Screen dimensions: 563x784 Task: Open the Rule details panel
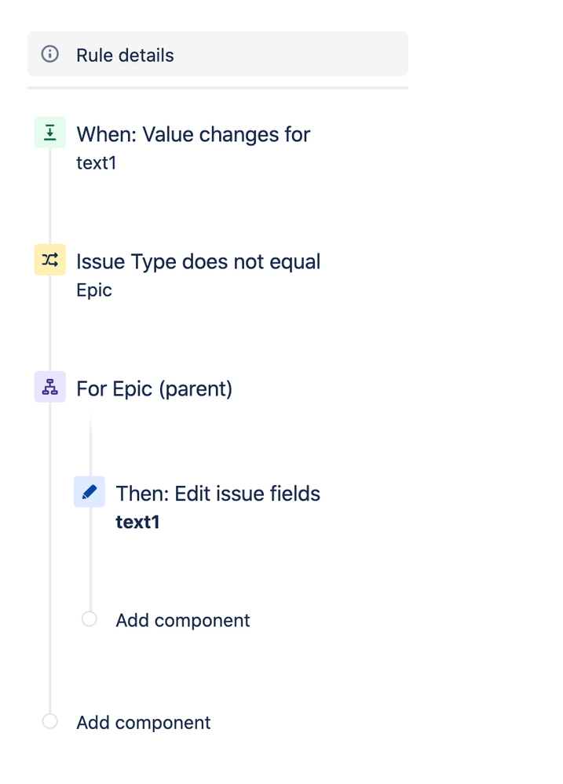(x=218, y=54)
